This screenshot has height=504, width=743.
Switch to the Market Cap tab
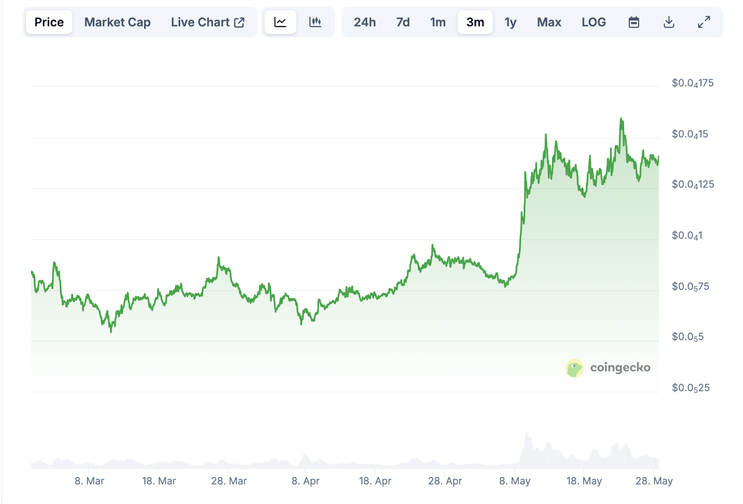[117, 22]
